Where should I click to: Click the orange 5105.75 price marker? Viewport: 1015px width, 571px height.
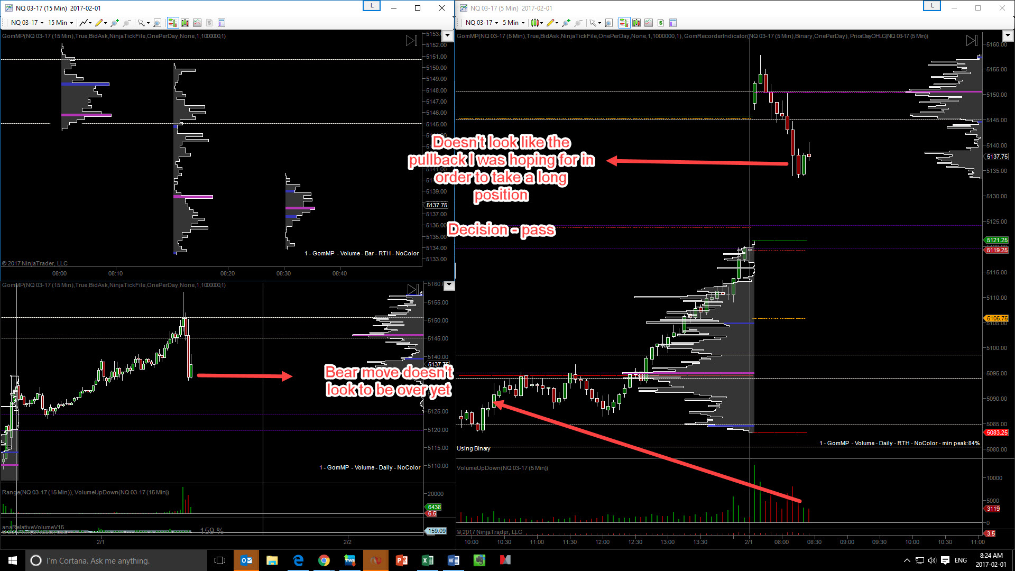997,318
